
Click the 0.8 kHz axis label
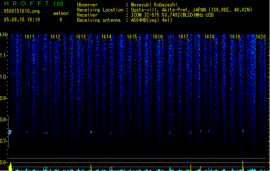tap(3, 120)
